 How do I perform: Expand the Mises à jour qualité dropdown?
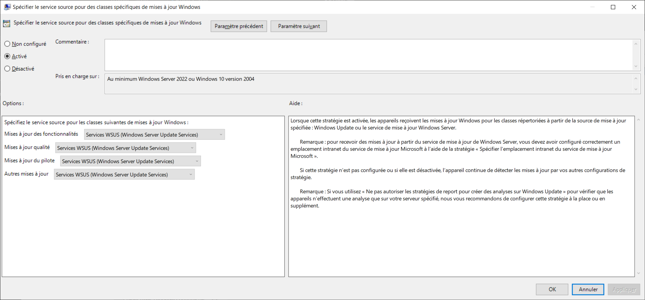(x=126, y=148)
